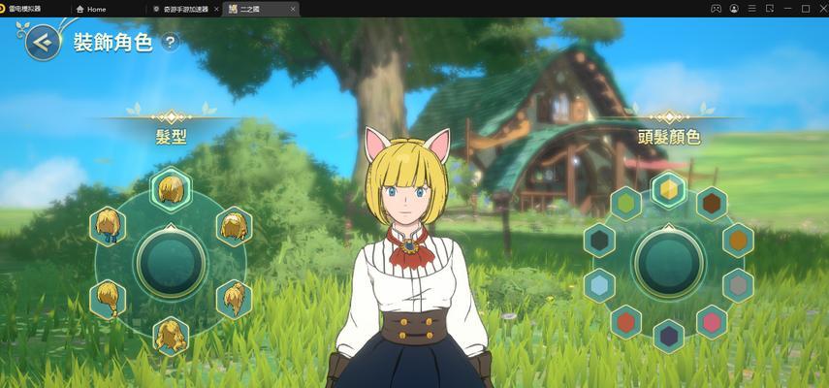Pick the orange-brown hair color
The image size is (829, 388).
(x=738, y=241)
